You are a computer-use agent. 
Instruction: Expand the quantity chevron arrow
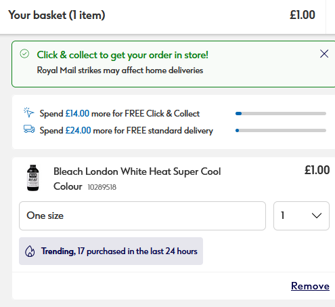[x=317, y=216]
